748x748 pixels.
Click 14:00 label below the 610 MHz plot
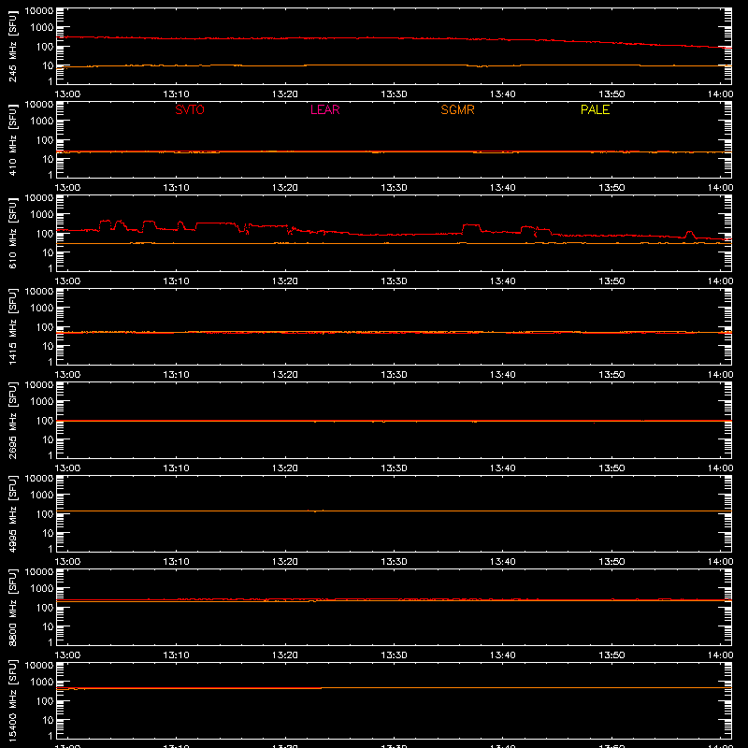click(720, 281)
